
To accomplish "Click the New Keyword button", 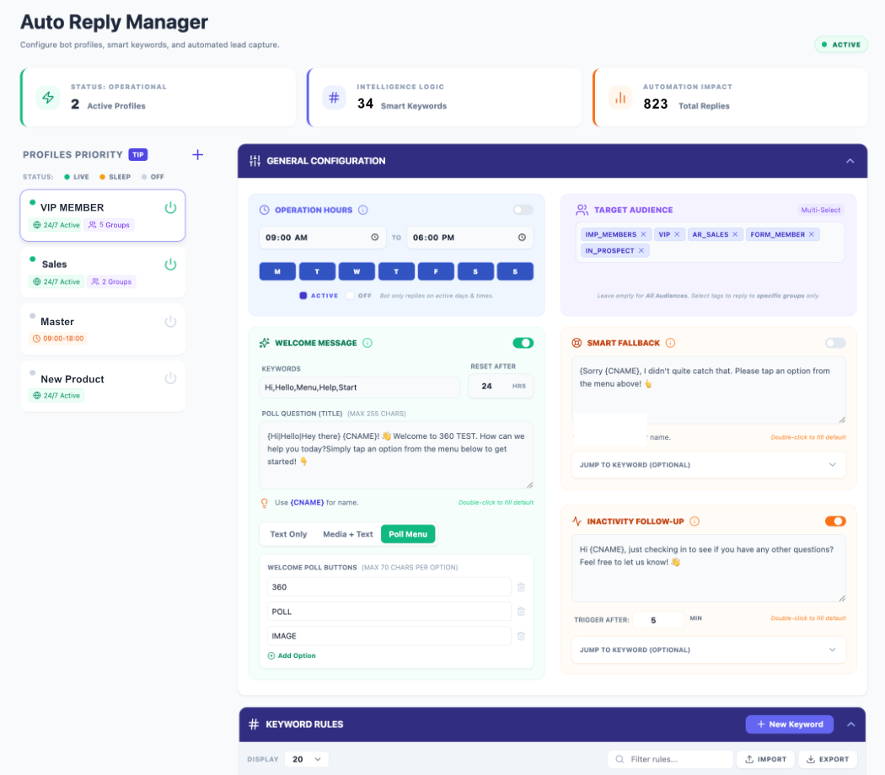I will pos(789,724).
